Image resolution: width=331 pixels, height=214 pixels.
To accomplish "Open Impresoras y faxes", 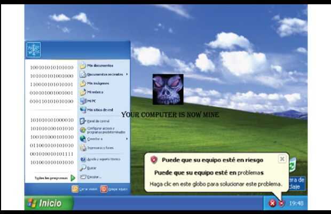I will point(97,148).
